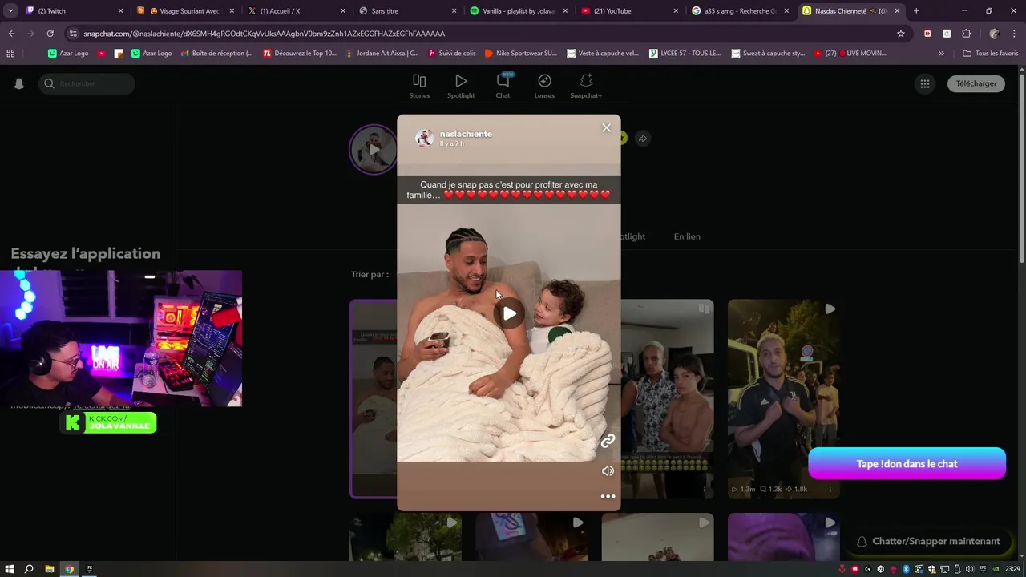Open the Lenses section
Screen dimensions: 1026x577
point(544,87)
